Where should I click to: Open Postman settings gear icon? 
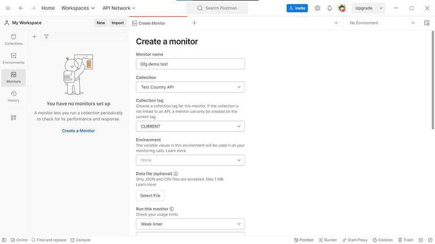click(x=317, y=8)
